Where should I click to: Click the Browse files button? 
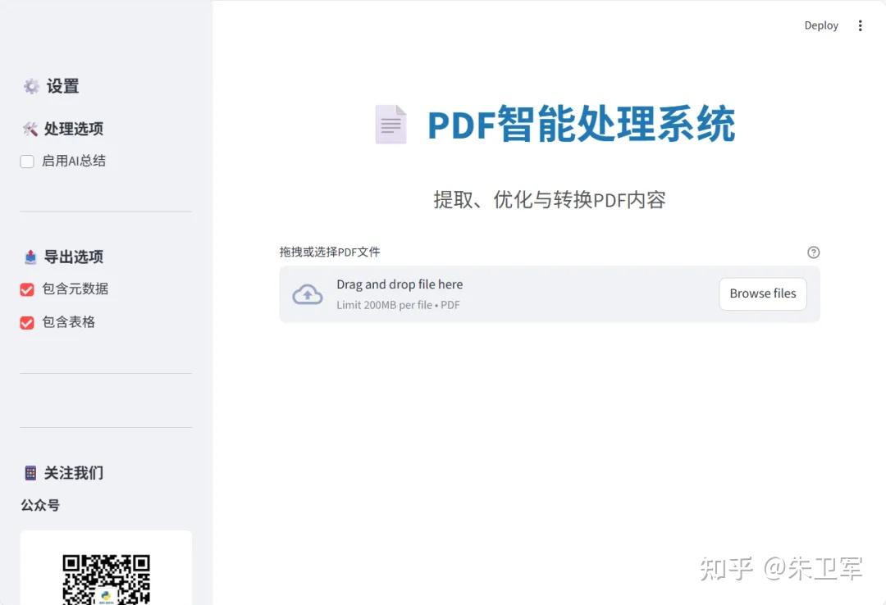[x=762, y=293]
